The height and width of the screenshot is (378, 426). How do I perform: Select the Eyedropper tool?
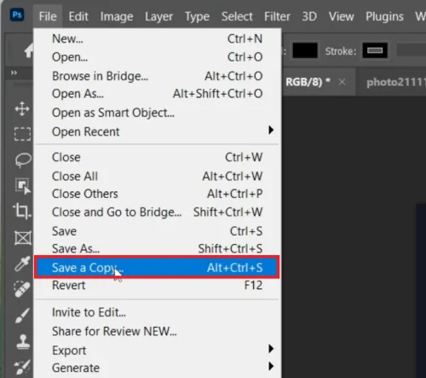(x=22, y=264)
